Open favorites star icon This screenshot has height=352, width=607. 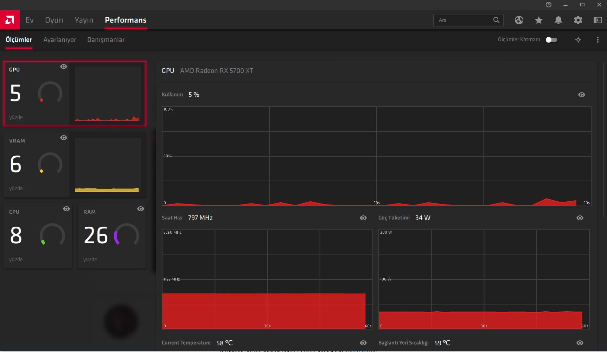pos(539,20)
